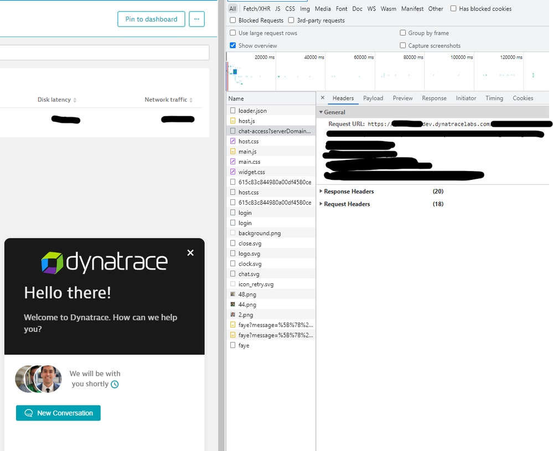Enable the Has blocked cookies checkbox
This screenshot has height=451, width=553.
coord(453,9)
